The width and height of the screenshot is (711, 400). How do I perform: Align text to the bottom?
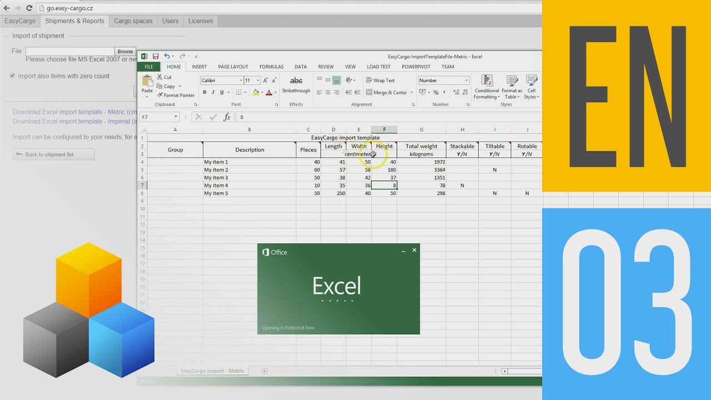click(337, 81)
